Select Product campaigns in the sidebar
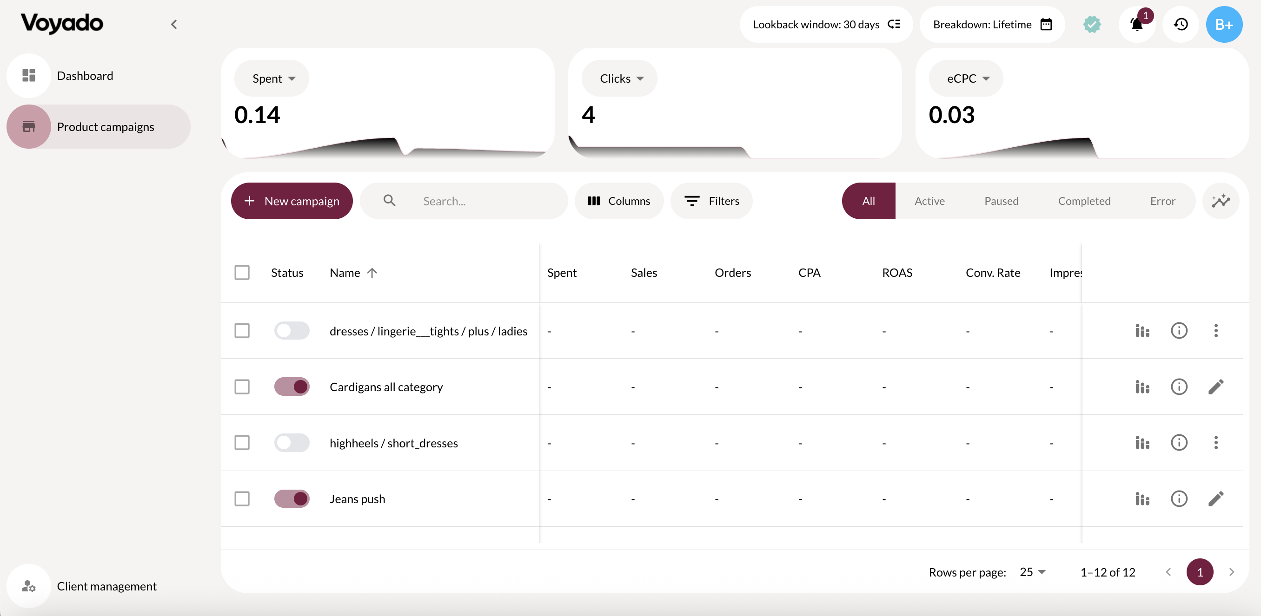This screenshot has width=1261, height=616. tap(105, 126)
